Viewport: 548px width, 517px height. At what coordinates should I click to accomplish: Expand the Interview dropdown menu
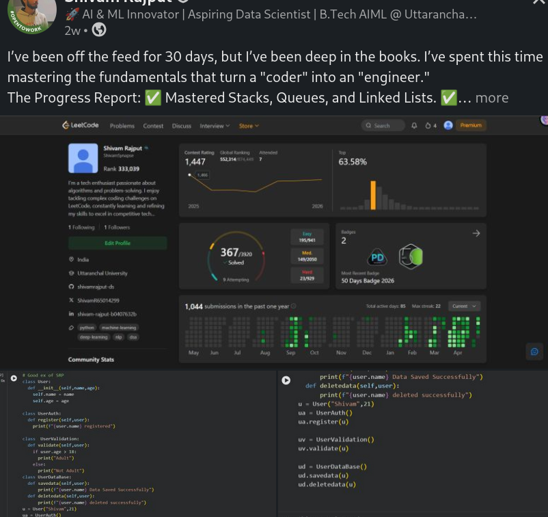(x=215, y=126)
